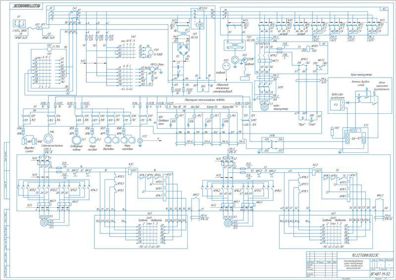Image resolution: width=396 pixels, height=280 pixels.
Task: Click the M13 winch motor symbol
Action: pos(228,223)
